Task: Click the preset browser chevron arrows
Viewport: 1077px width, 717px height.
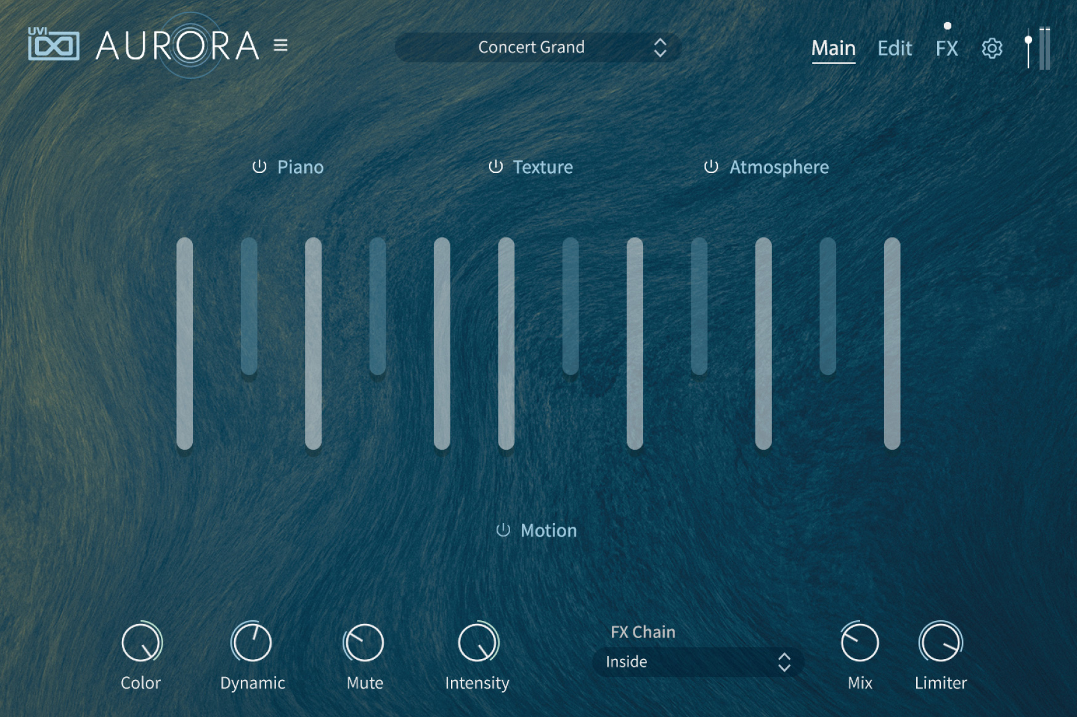Action: (x=659, y=47)
